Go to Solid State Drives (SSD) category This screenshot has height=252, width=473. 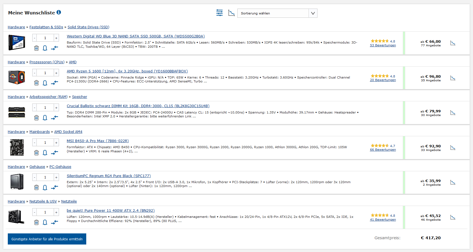pyautogui.click(x=88, y=27)
